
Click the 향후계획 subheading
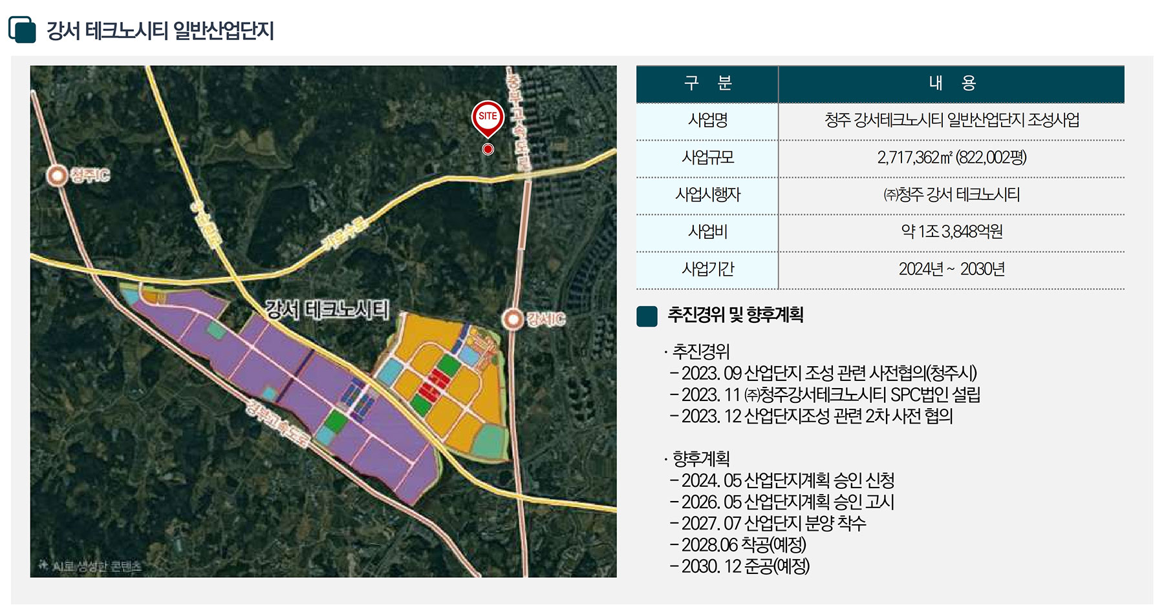point(701,459)
